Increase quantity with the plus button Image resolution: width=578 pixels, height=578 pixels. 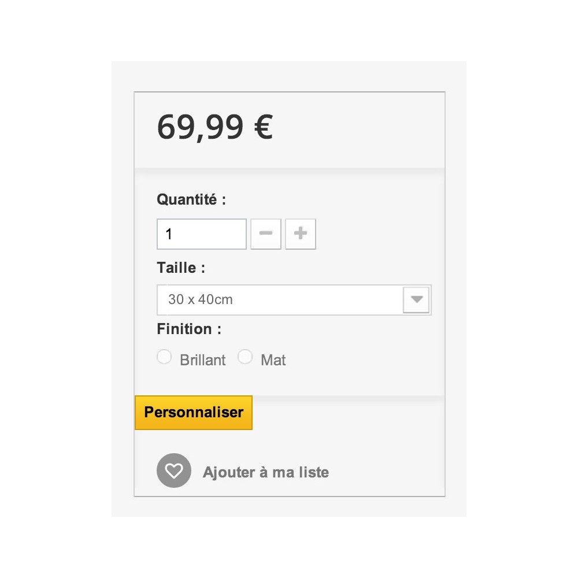tap(301, 234)
